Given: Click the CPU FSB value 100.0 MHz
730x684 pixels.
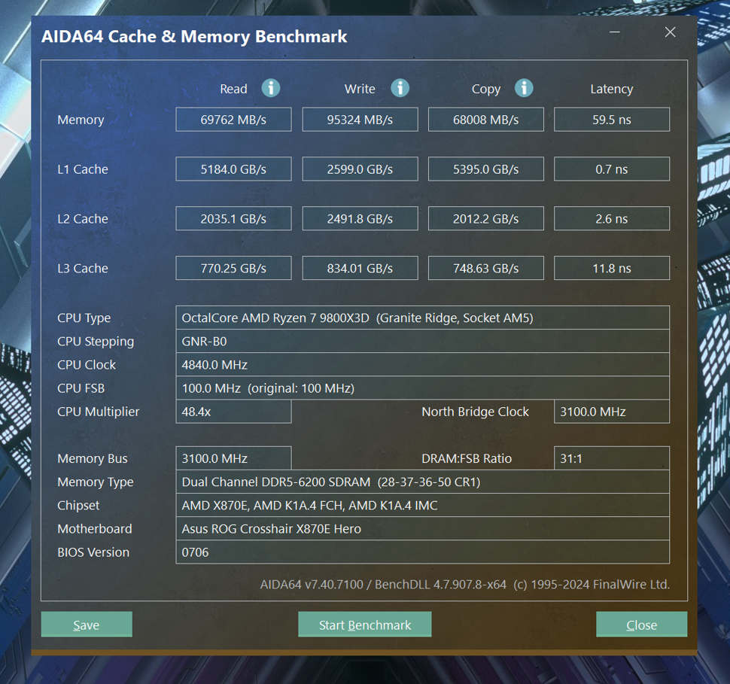Looking at the screenshot, I should pyautogui.click(x=423, y=388).
